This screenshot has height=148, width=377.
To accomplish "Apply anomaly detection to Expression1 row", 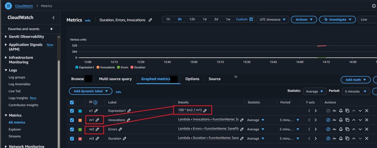I will tap(335, 111).
